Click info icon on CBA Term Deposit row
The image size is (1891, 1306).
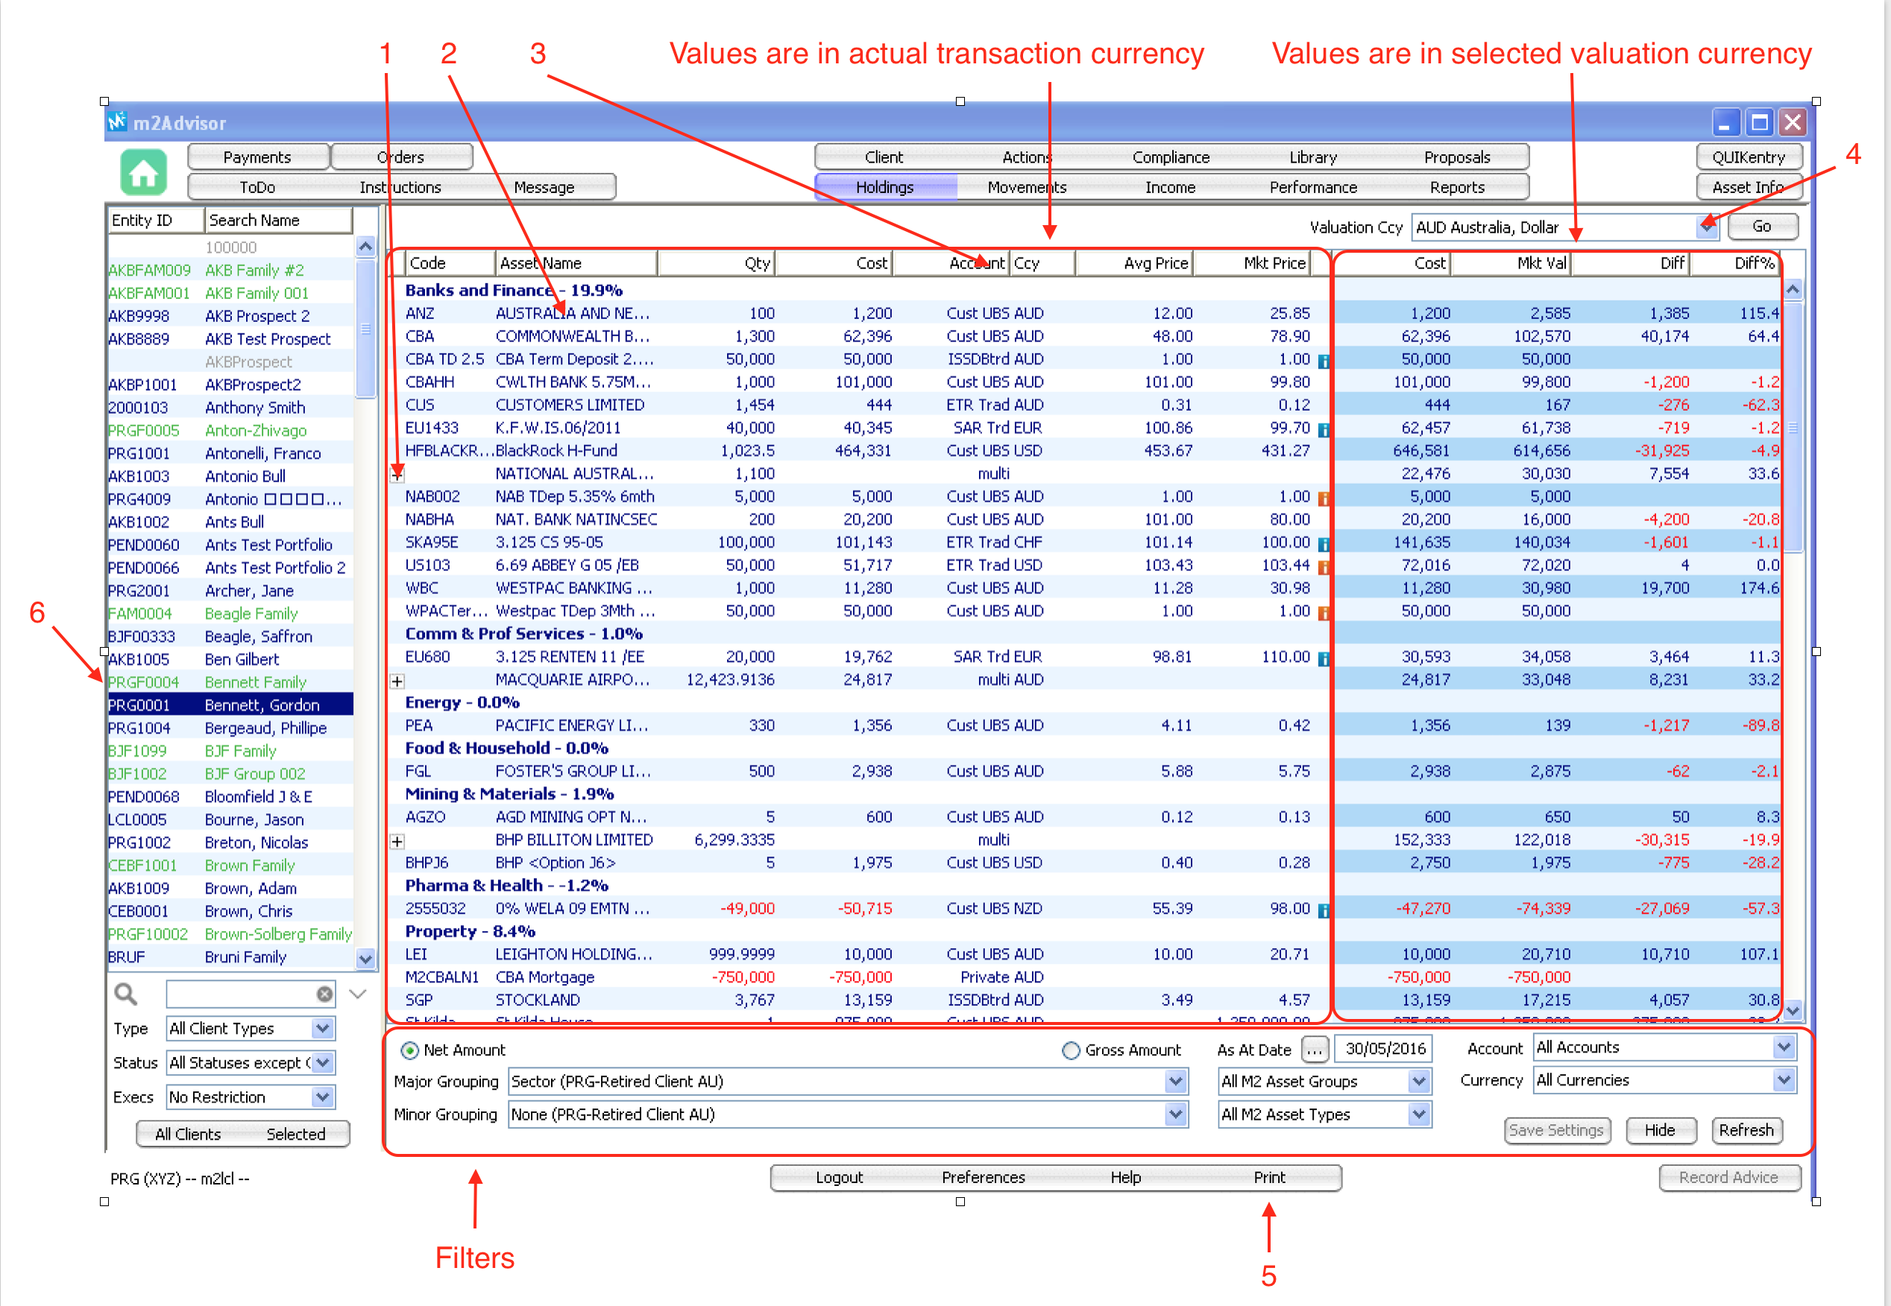click(1323, 360)
